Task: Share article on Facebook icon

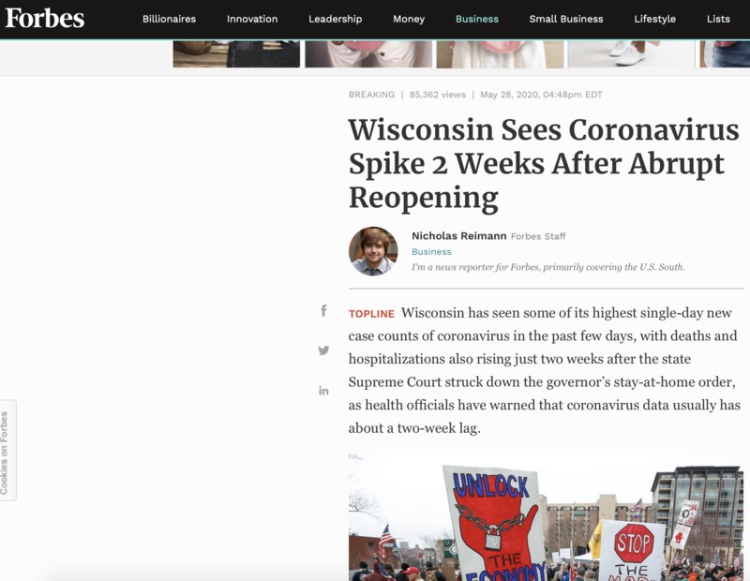Action: pyautogui.click(x=323, y=311)
